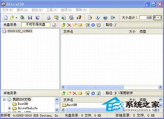Click the disc with green arrow icon
This screenshot has height=119, width=164.
[64, 18]
